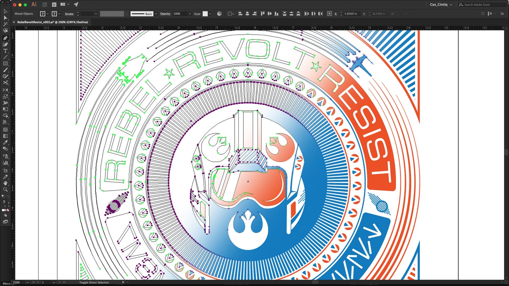The image size is (509, 286).
Task: Choose the Line Segment tool
Action: pos(5,57)
